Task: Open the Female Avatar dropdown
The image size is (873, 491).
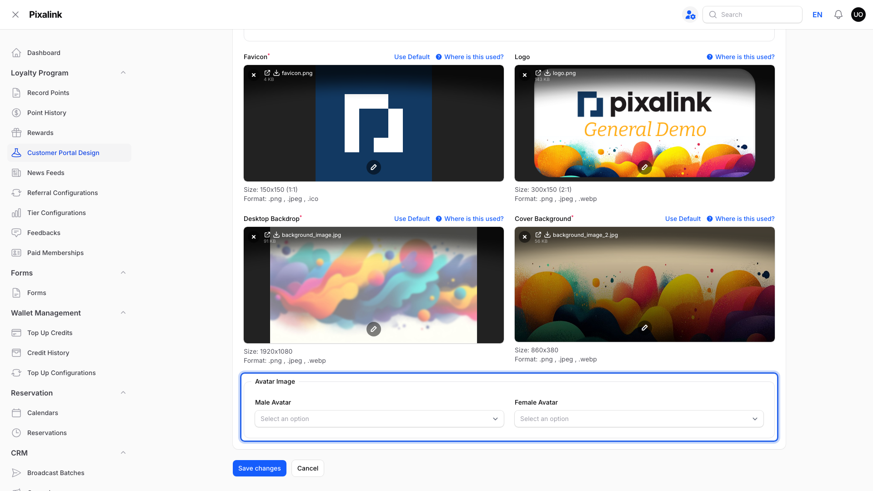Action: (x=639, y=419)
